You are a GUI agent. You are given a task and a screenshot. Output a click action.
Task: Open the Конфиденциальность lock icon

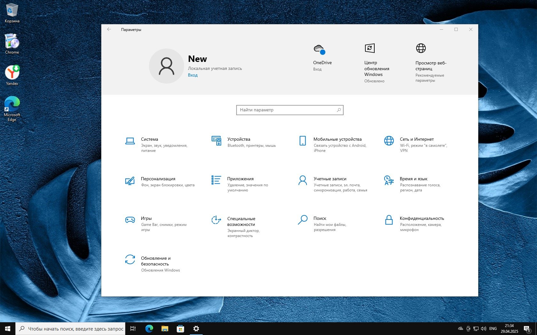389,220
